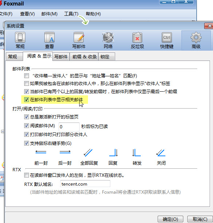
Task: Toggle showing only last reply/forward prefix
Action: [26, 91]
